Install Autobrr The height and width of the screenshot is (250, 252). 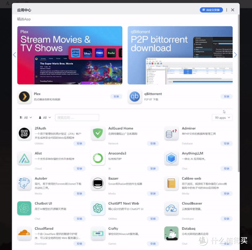tap(79, 193)
